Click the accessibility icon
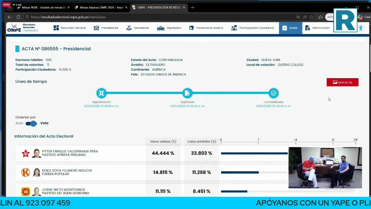This screenshot has height=209, width=371. [x=361, y=28]
